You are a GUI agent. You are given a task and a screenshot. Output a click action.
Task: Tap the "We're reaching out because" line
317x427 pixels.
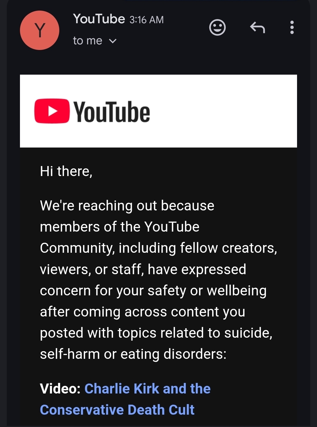pos(127,205)
